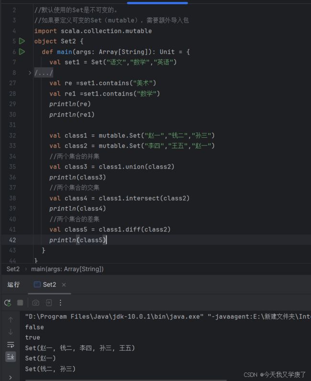Click Set2 in the breadcrumb bar
Viewport: 311px width, 381px height.
point(13,269)
